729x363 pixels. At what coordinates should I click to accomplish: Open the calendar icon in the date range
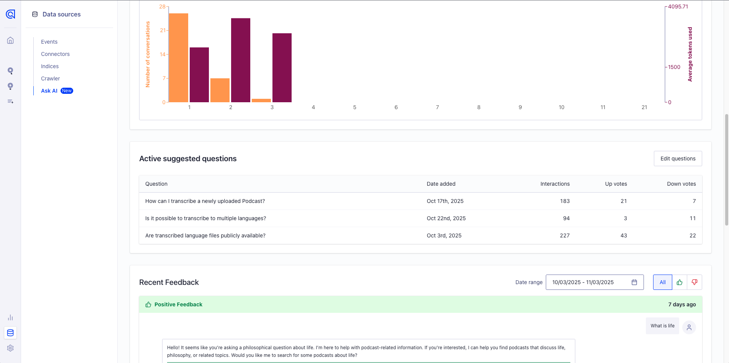click(x=634, y=282)
